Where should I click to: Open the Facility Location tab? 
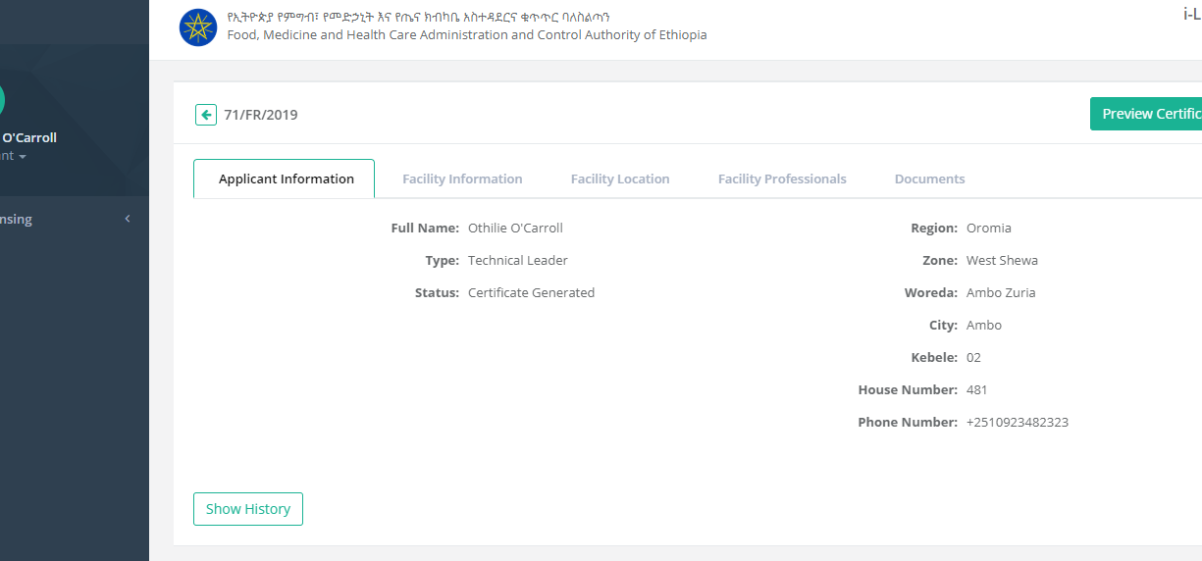[620, 178]
